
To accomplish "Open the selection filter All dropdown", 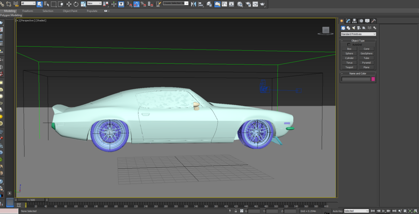I will tap(28, 3).
